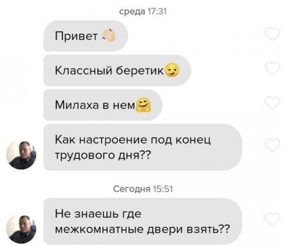This screenshot has height=246, width=283.
Task: Select "Как настроение под конец" message bubble
Action: [x=142, y=147]
